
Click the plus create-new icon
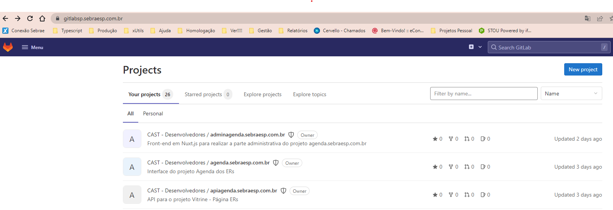point(471,47)
